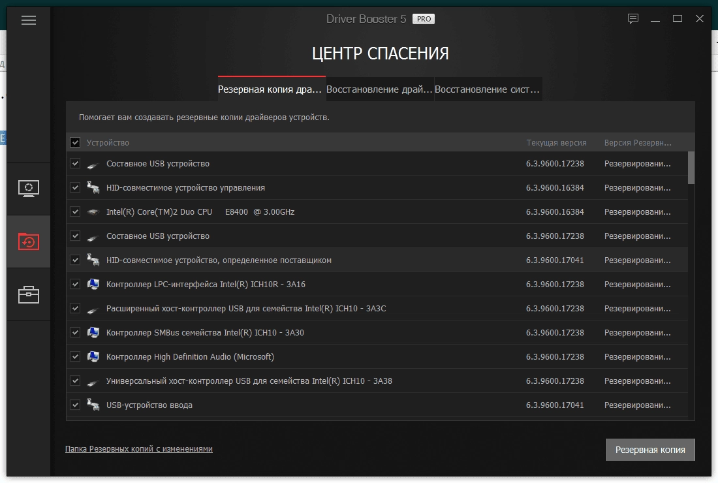The image size is (718, 483).
Task: Open the driver scan monitor section
Action: click(28, 188)
